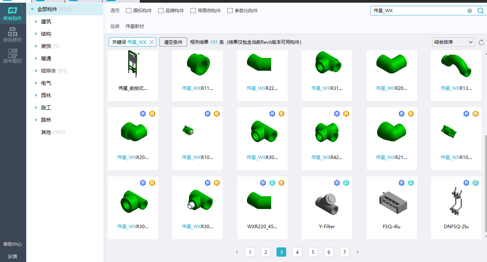487x262 pixels.
Task: Open the 伟星_WXR31 tee component
Action: coord(327,75)
